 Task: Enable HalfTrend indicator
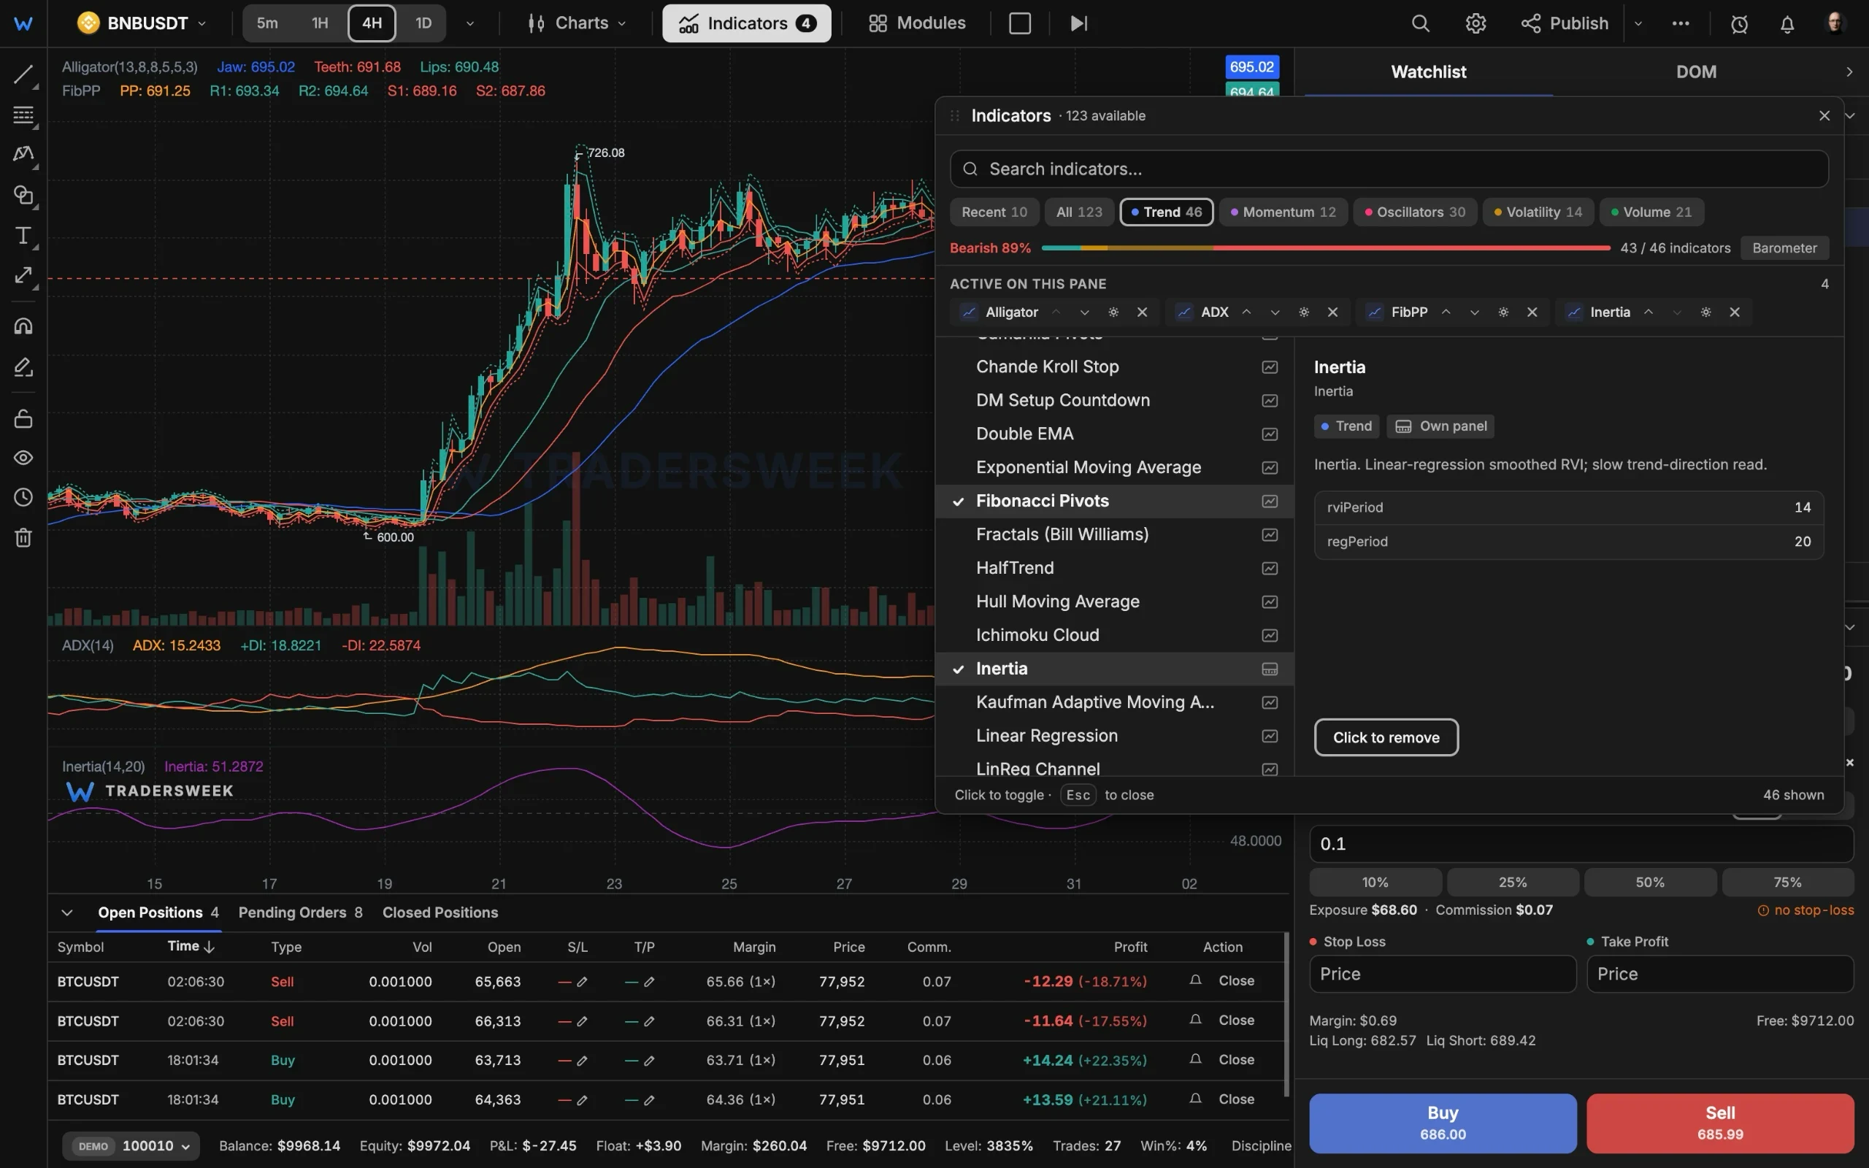(x=1113, y=568)
